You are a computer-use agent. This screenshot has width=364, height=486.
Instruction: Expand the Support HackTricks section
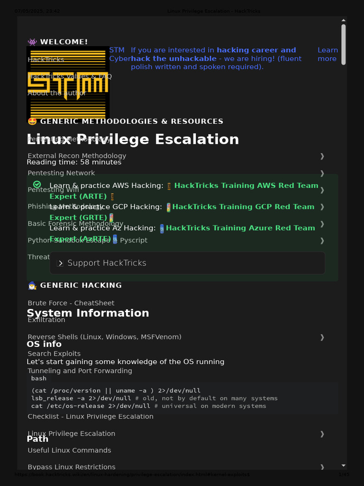[x=187, y=263]
